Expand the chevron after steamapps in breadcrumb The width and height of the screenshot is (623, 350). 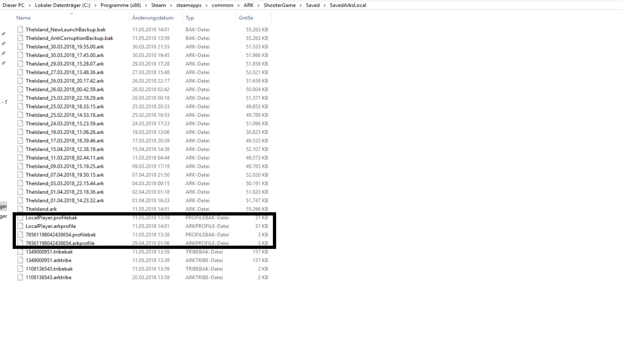pos(206,6)
